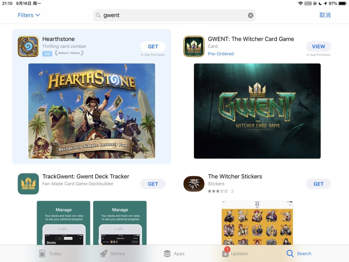Image resolution: width=349 pixels, height=262 pixels.
Task: Open The Witcher Stickers app icon
Action: pyautogui.click(x=194, y=184)
